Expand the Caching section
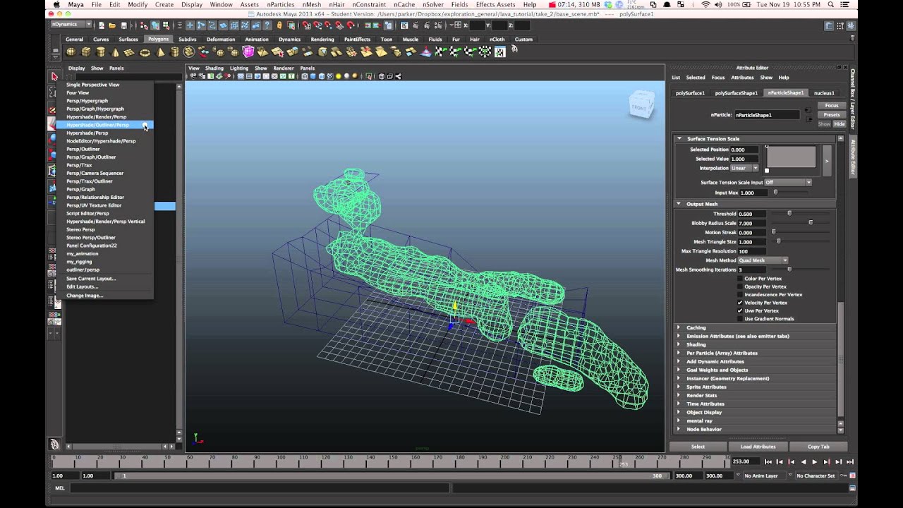The width and height of the screenshot is (903, 508). point(755,327)
